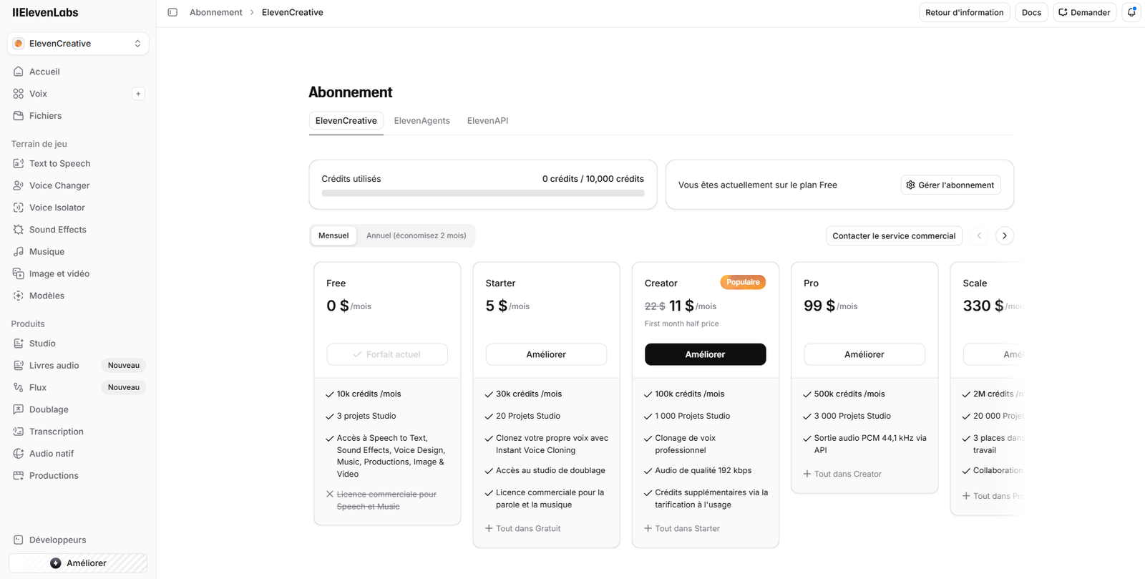Screen dimensions: 1145x579
Task: Open Voice Isolator in sidebar
Action: [57, 208]
